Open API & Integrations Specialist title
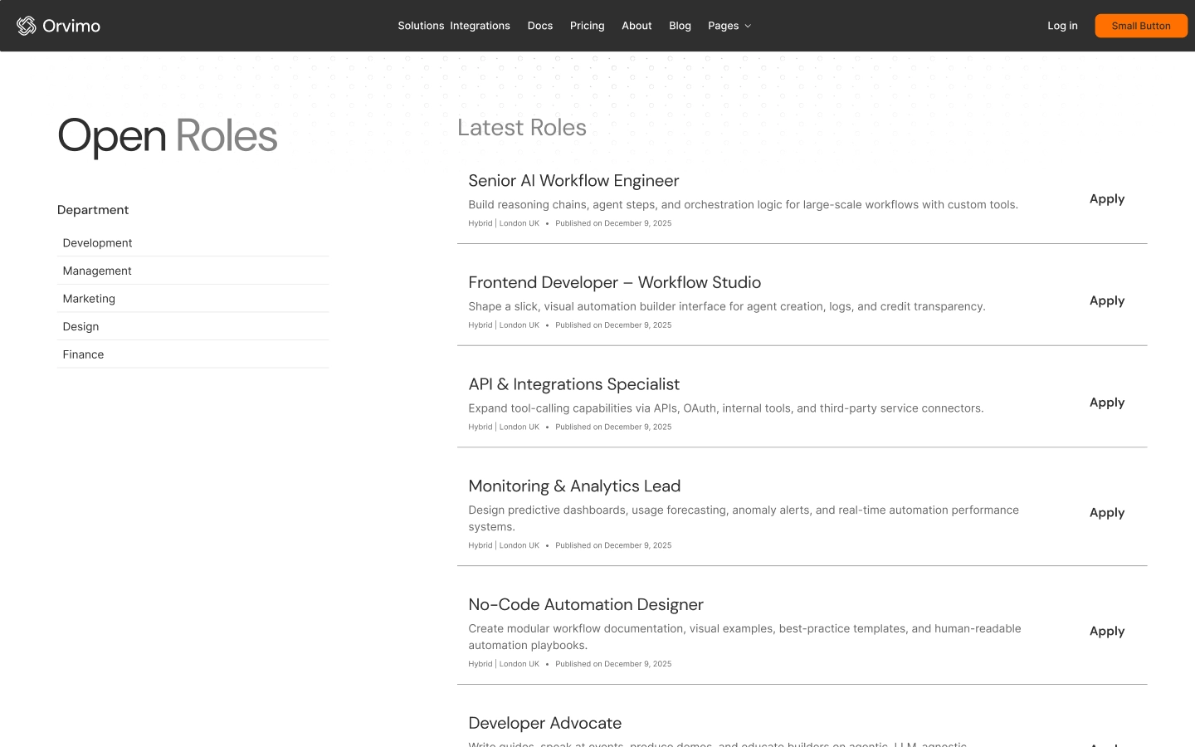 click(573, 384)
